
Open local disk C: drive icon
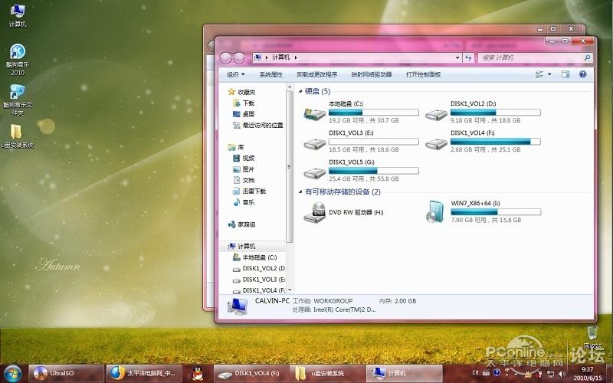coord(314,113)
